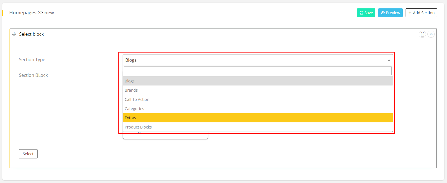Collapse the Select block panel with chevron

tap(431, 34)
